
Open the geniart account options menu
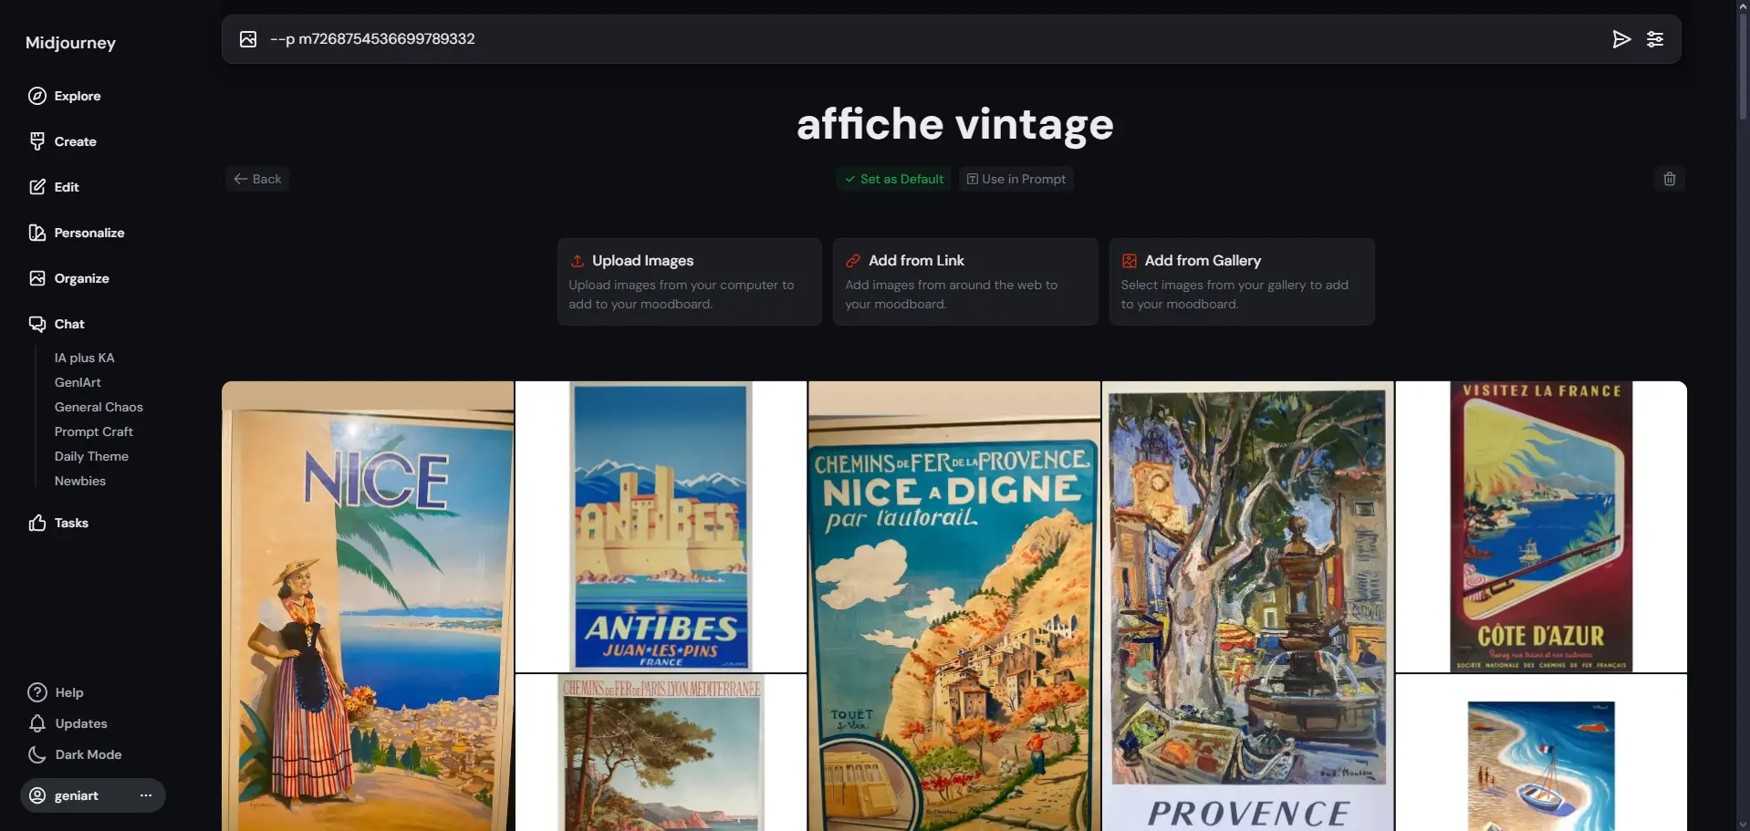(146, 795)
